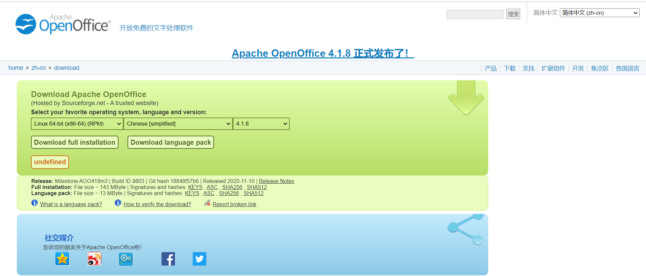Share via the Tencent Weibo icon

[126, 259]
